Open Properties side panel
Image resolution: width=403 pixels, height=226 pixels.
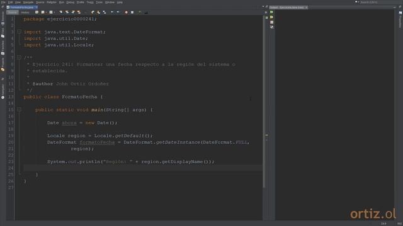click(400, 19)
